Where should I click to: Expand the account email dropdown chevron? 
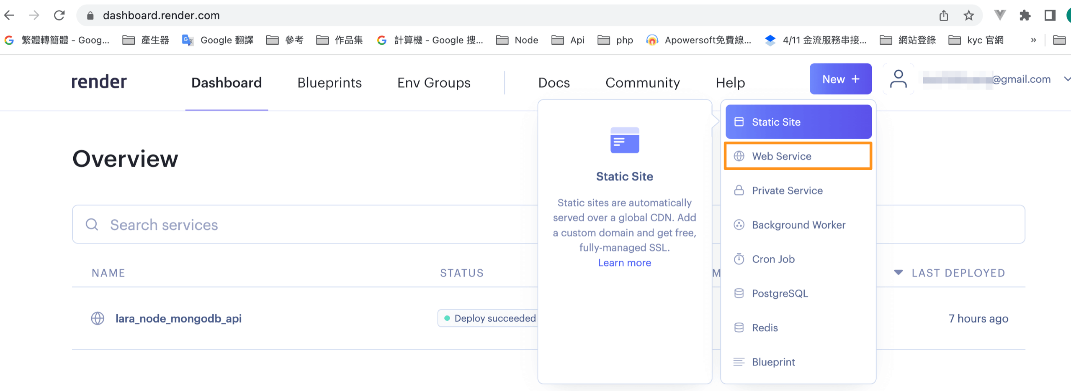tap(1066, 79)
